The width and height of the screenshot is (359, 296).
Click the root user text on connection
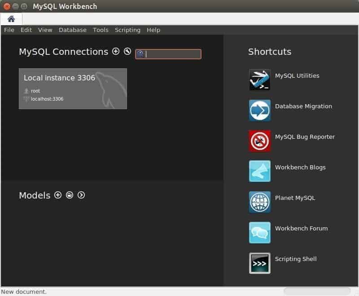[35, 91]
